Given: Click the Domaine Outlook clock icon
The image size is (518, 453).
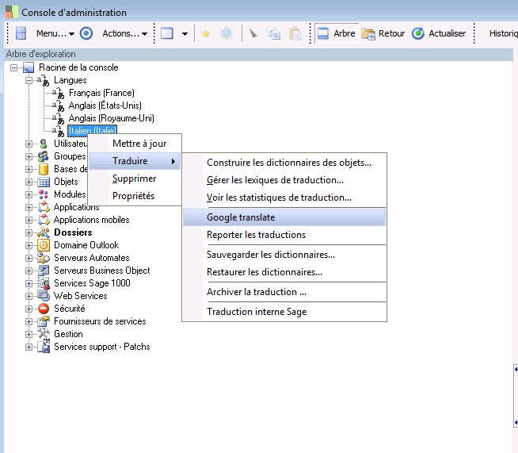Looking at the screenshot, I should point(44,245).
